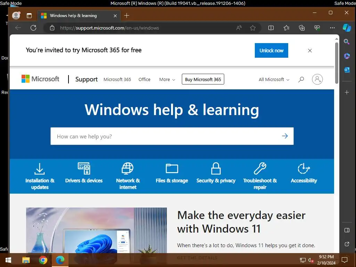
Task: Open Collections icon in toolbar
Action: (x=302, y=28)
